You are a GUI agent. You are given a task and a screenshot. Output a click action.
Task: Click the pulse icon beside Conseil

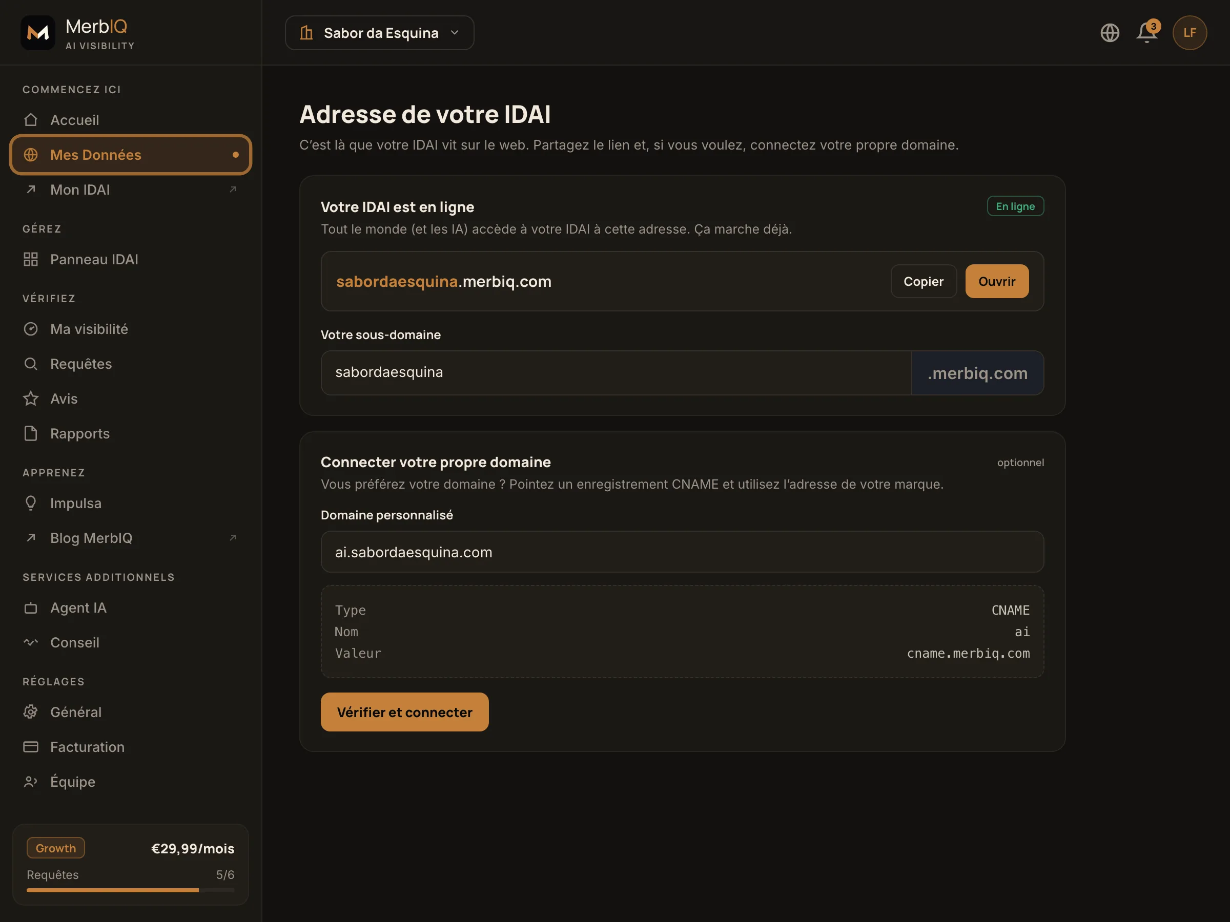pyautogui.click(x=31, y=642)
